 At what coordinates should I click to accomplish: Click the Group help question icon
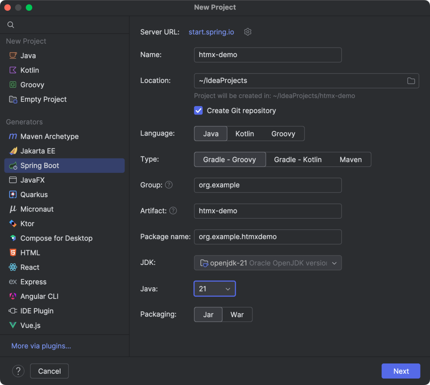pyautogui.click(x=169, y=185)
